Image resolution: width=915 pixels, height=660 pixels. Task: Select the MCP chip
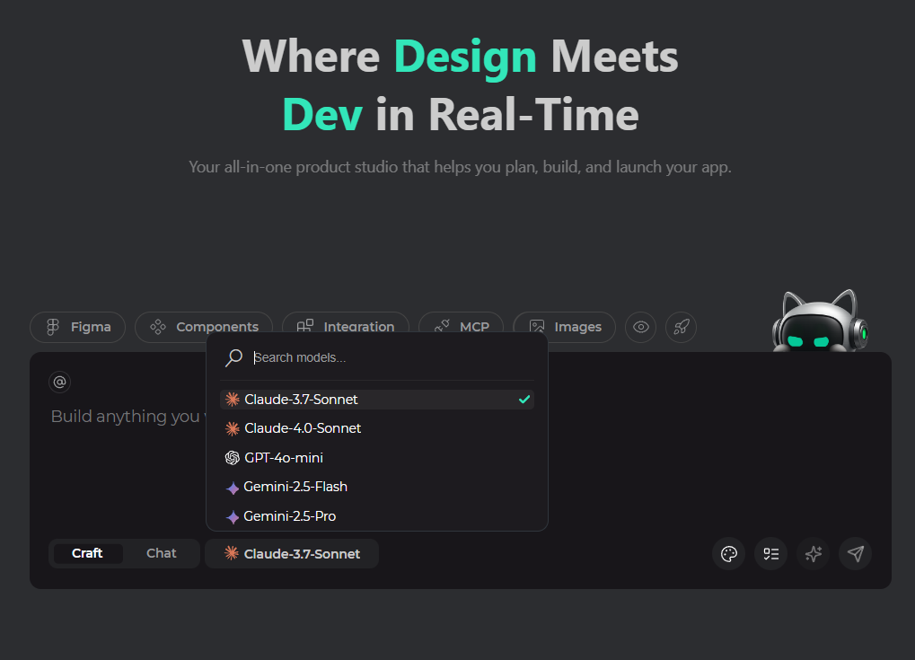click(461, 327)
